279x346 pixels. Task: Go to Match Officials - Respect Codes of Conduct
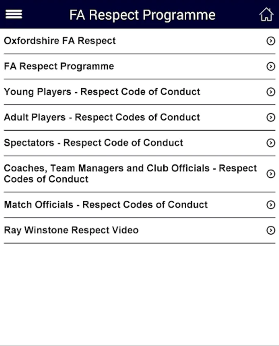106,205
